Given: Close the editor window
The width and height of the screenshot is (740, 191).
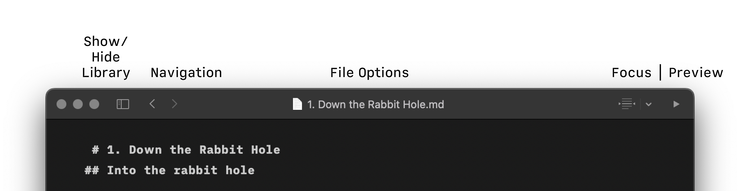Looking at the screenshot, I should [x=61, y=104].
